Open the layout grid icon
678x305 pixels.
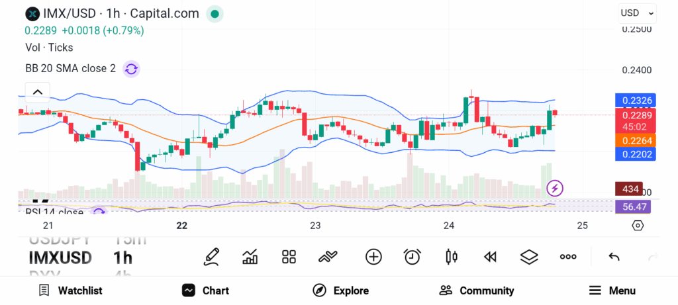tap(289, 257)
